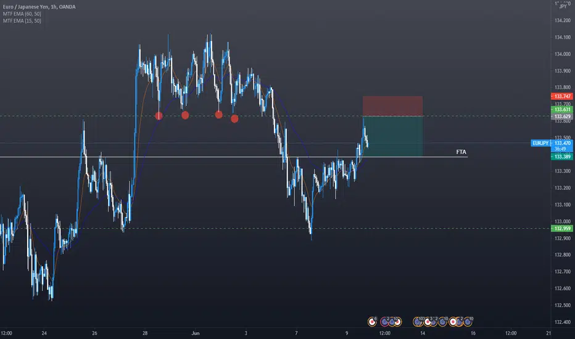Select the FTA text label on the chart

coord(461,152)
